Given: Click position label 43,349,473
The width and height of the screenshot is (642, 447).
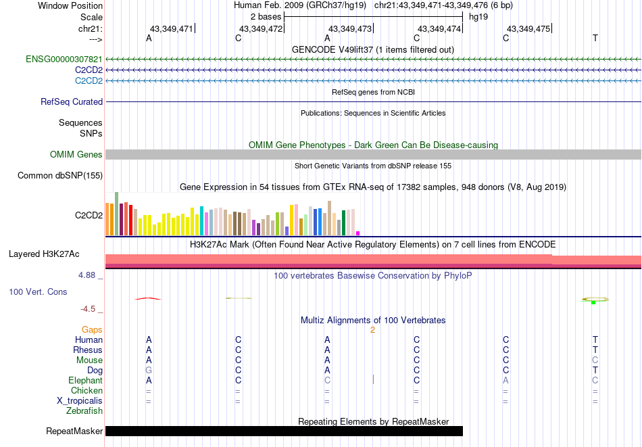Looking at the screenshot, I should (x=350, y=28).
